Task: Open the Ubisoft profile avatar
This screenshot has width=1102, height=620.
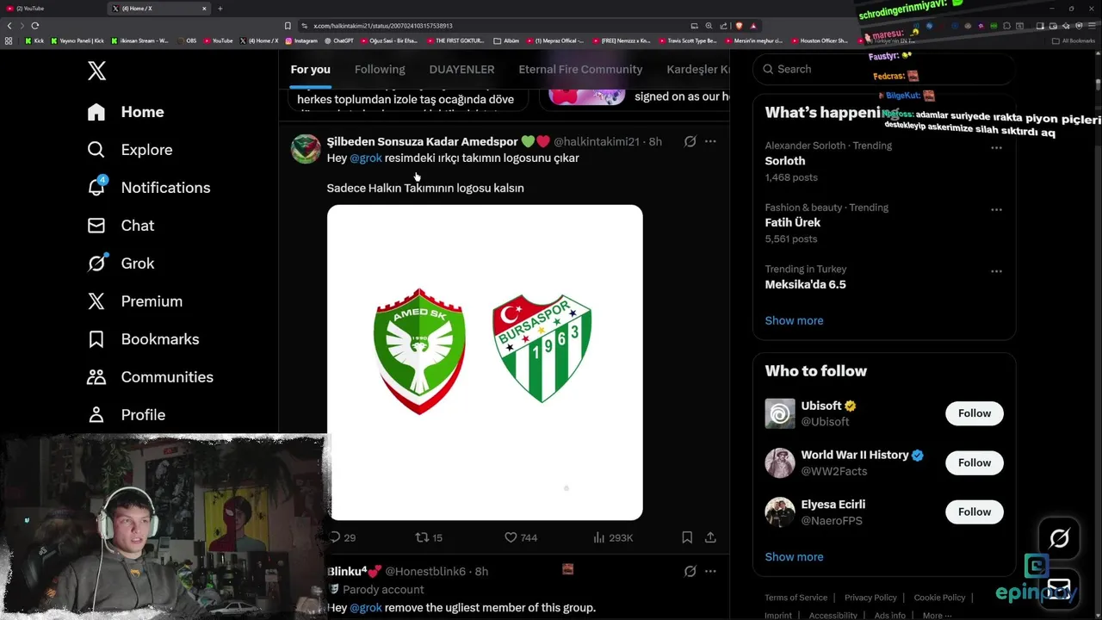Action: pyautogui.click(x=780, y=413)
